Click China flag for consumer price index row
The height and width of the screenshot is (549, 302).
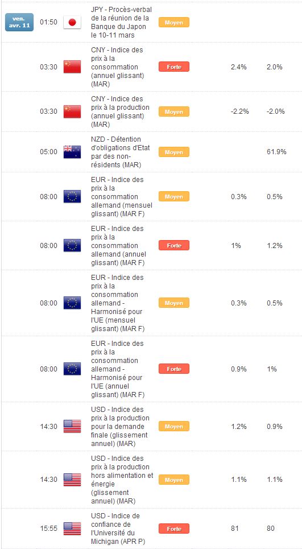point(72,67)
